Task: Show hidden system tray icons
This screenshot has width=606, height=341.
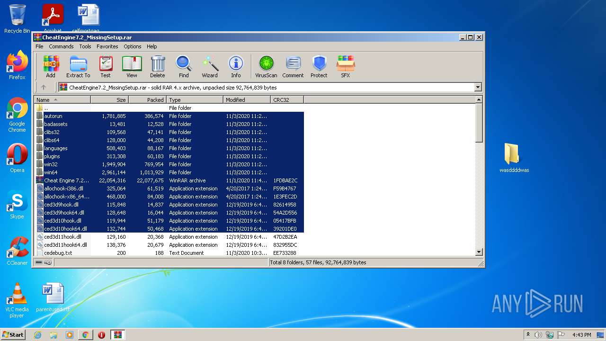Action: tap(528, 335)
